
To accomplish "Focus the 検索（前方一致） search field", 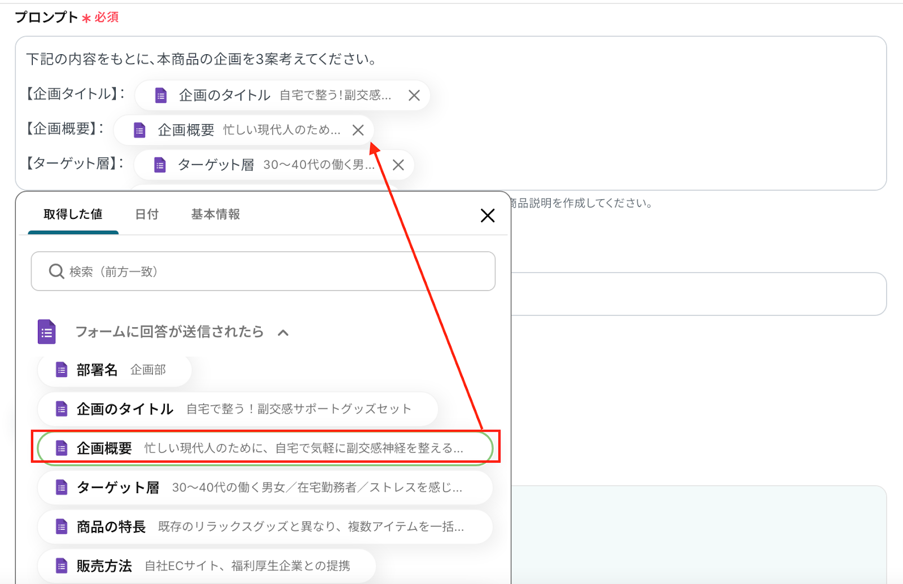I will tap(271, 271).
